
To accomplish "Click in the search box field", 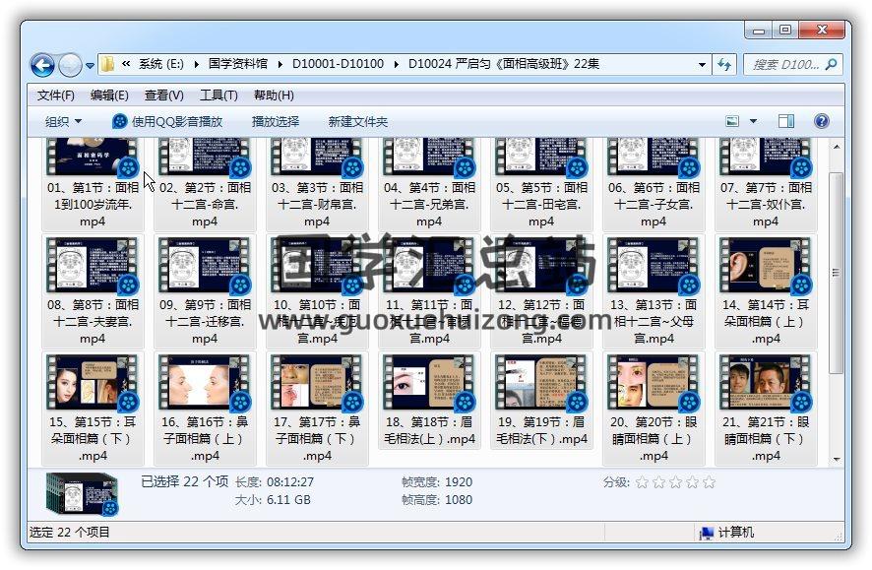I will 784,65.
